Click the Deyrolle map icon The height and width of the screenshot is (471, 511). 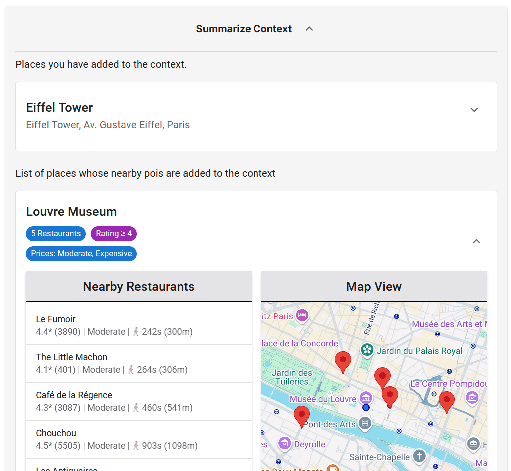(x=285, y=443)
